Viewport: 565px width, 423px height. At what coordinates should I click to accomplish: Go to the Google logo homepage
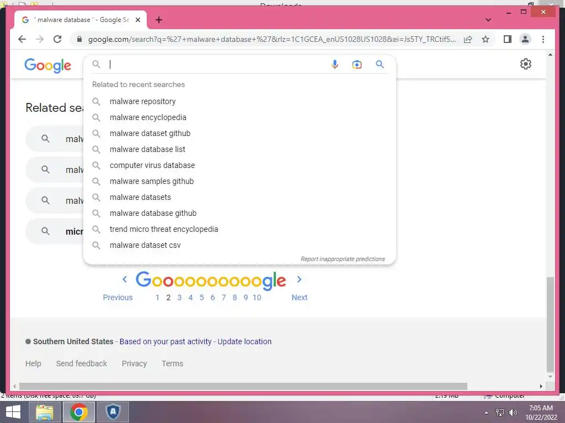(x=47, y=65)
